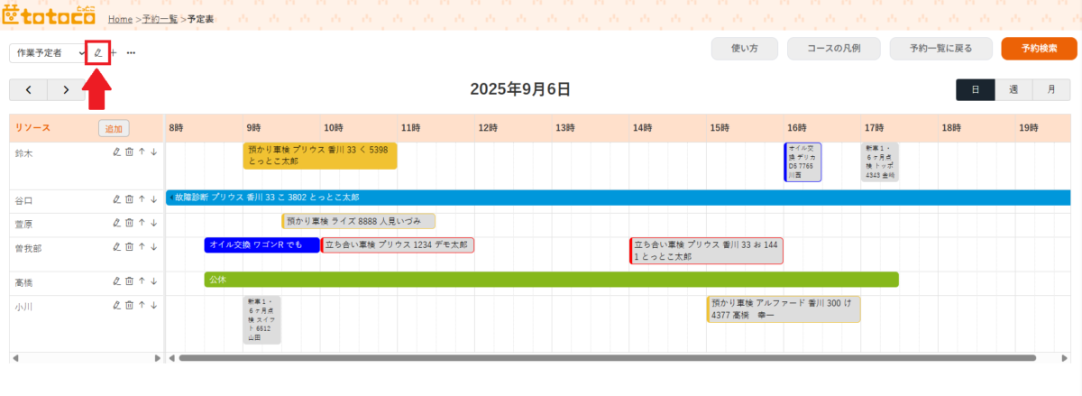Image resolution: width=1082 pixels, height=396 pixels.
Task: Edit the 鈴木 resource with pencil icon
Action: [116, 152]
